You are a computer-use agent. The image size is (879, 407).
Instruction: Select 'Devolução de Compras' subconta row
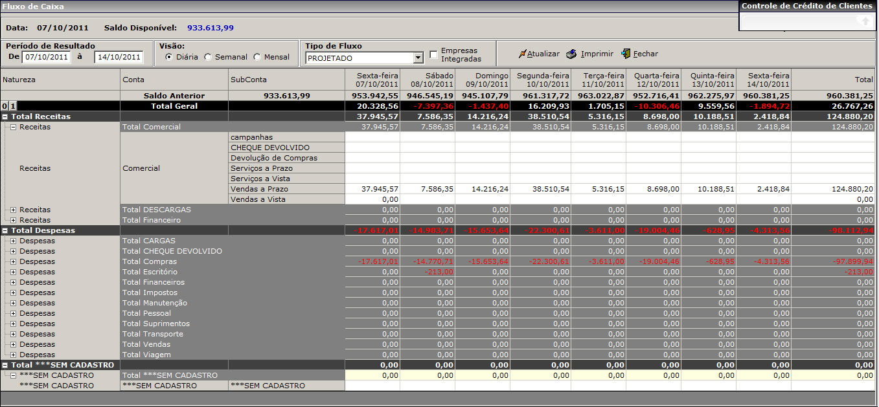tap(286, 158)
